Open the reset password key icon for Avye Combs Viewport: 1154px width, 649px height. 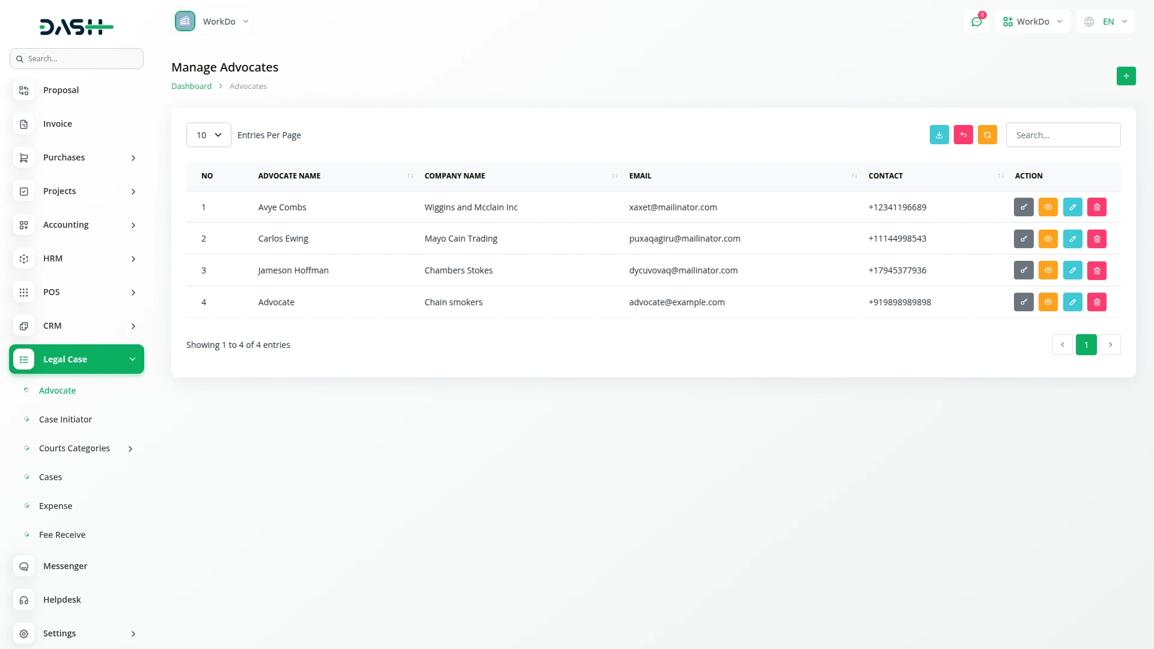tap(1024, 207)
